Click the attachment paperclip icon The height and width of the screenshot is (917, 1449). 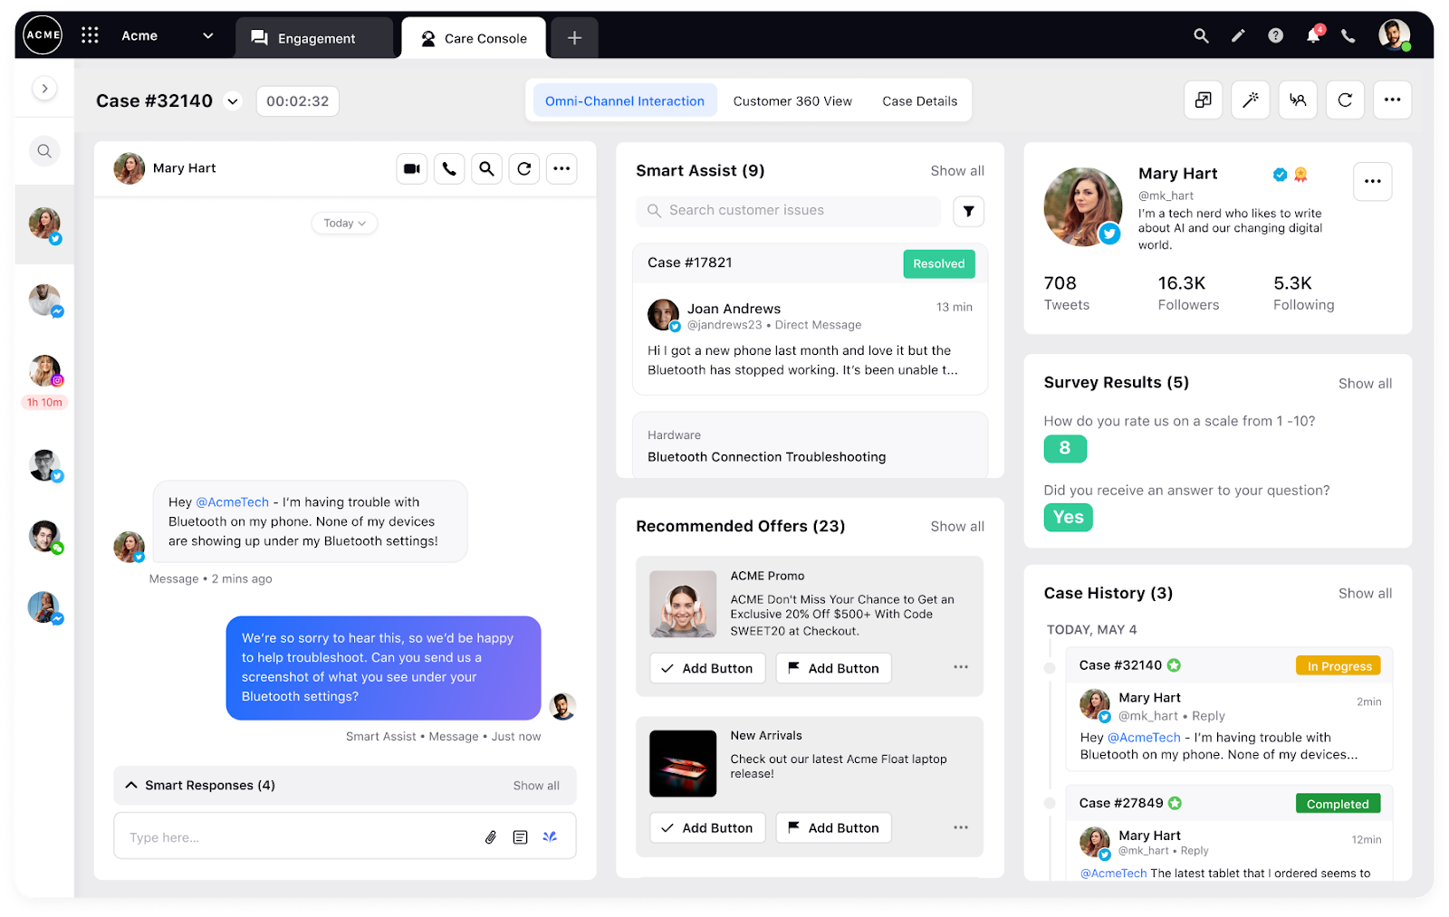tap(490, 837)
